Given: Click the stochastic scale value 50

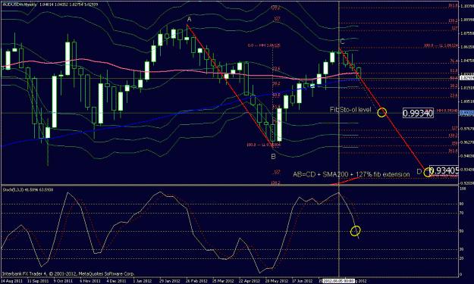Looking at the screenshot, I should 461,231.
